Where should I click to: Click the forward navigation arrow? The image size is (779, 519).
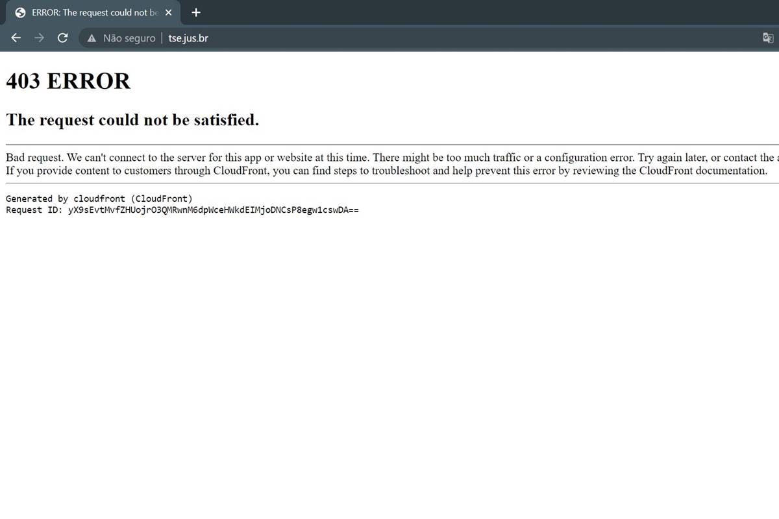pos(40,38)
